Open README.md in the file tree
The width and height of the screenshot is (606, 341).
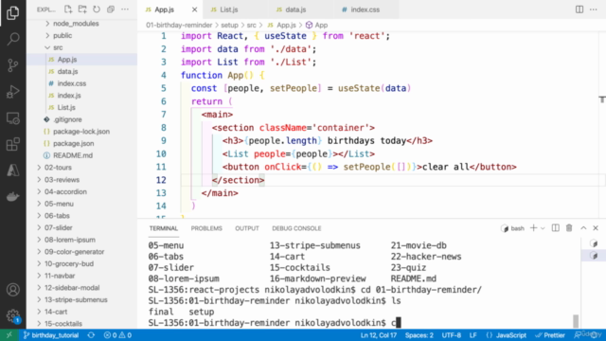(x=73, y=155)
